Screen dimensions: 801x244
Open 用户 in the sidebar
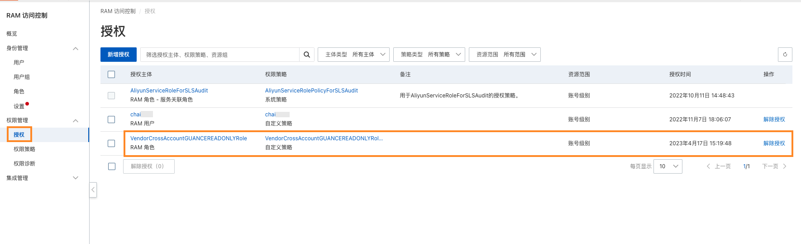click(x=19, y=63)
